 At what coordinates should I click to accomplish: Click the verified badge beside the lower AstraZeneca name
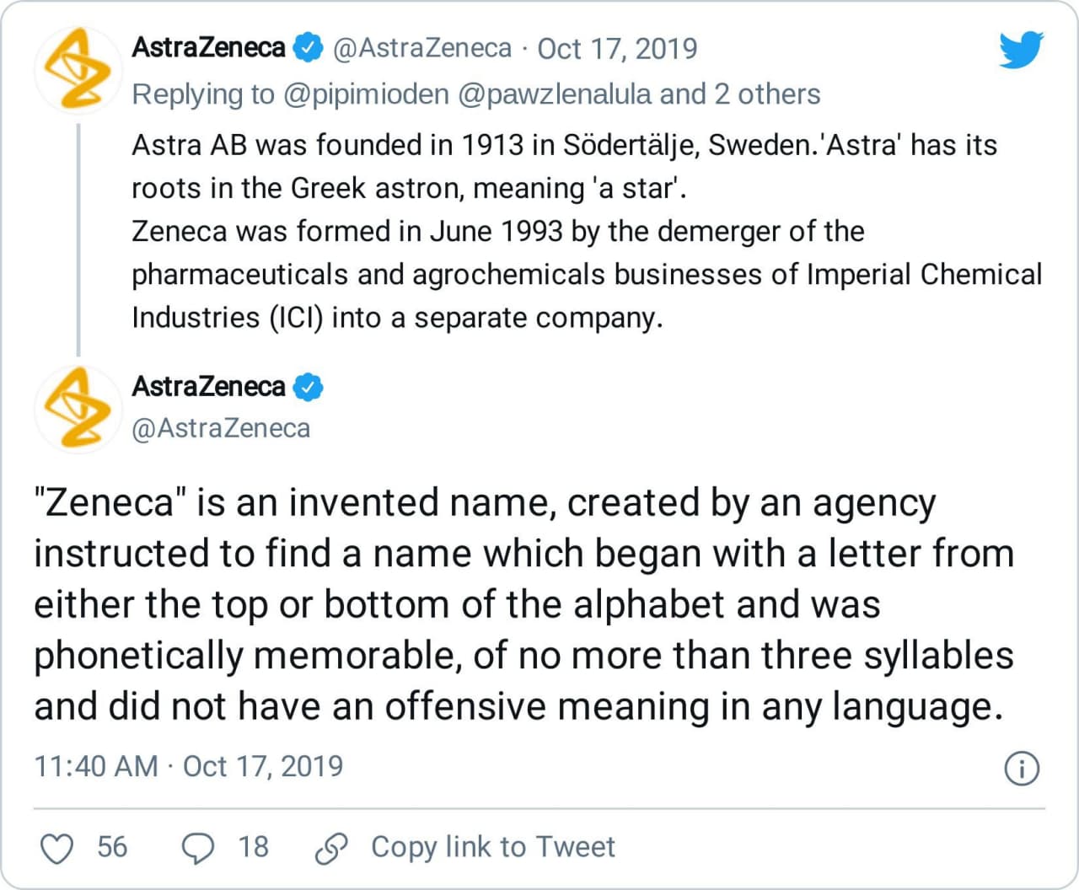click(308, 387)
